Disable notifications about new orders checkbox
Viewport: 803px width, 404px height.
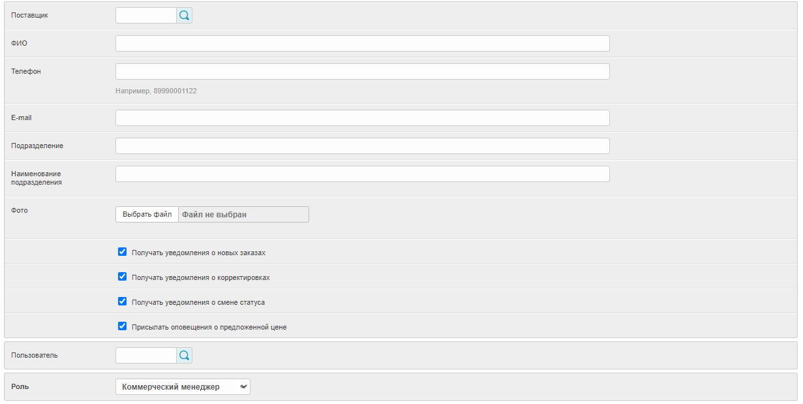(122, 252)
